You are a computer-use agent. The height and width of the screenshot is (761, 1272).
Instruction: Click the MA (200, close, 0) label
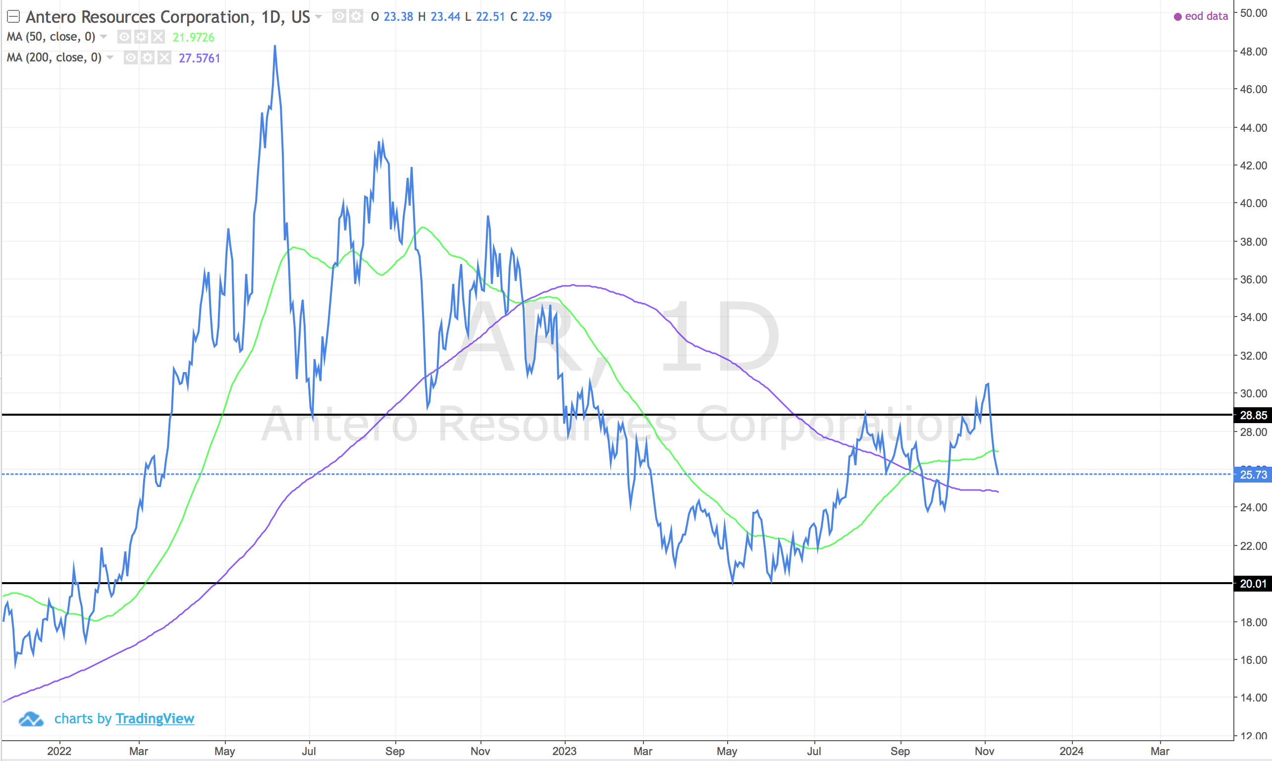(54, 57)
